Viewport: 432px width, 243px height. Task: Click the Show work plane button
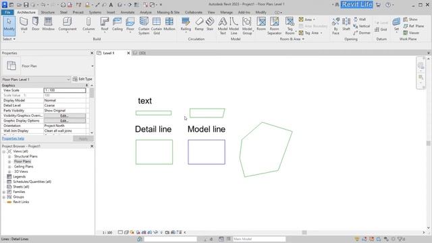click(410, 20)
